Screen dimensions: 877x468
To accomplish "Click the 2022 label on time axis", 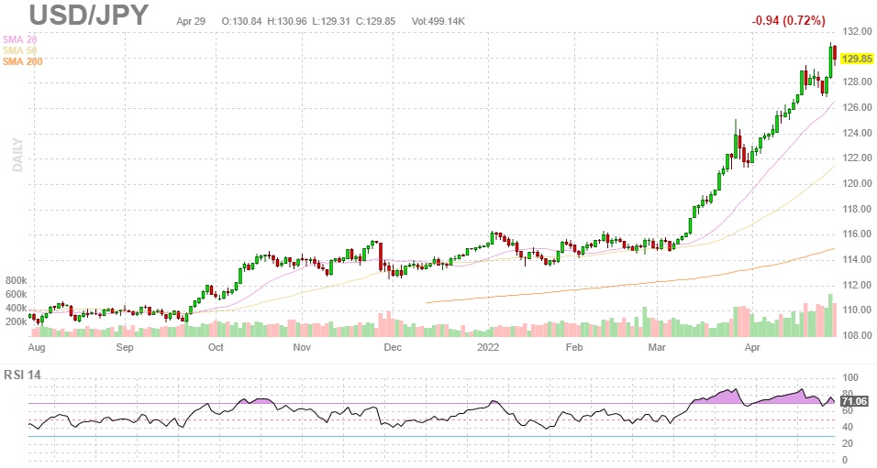I will [x=488, y=347].
